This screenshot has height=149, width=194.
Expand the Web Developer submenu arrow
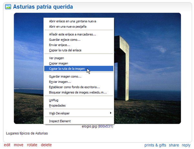click(111, 113)
